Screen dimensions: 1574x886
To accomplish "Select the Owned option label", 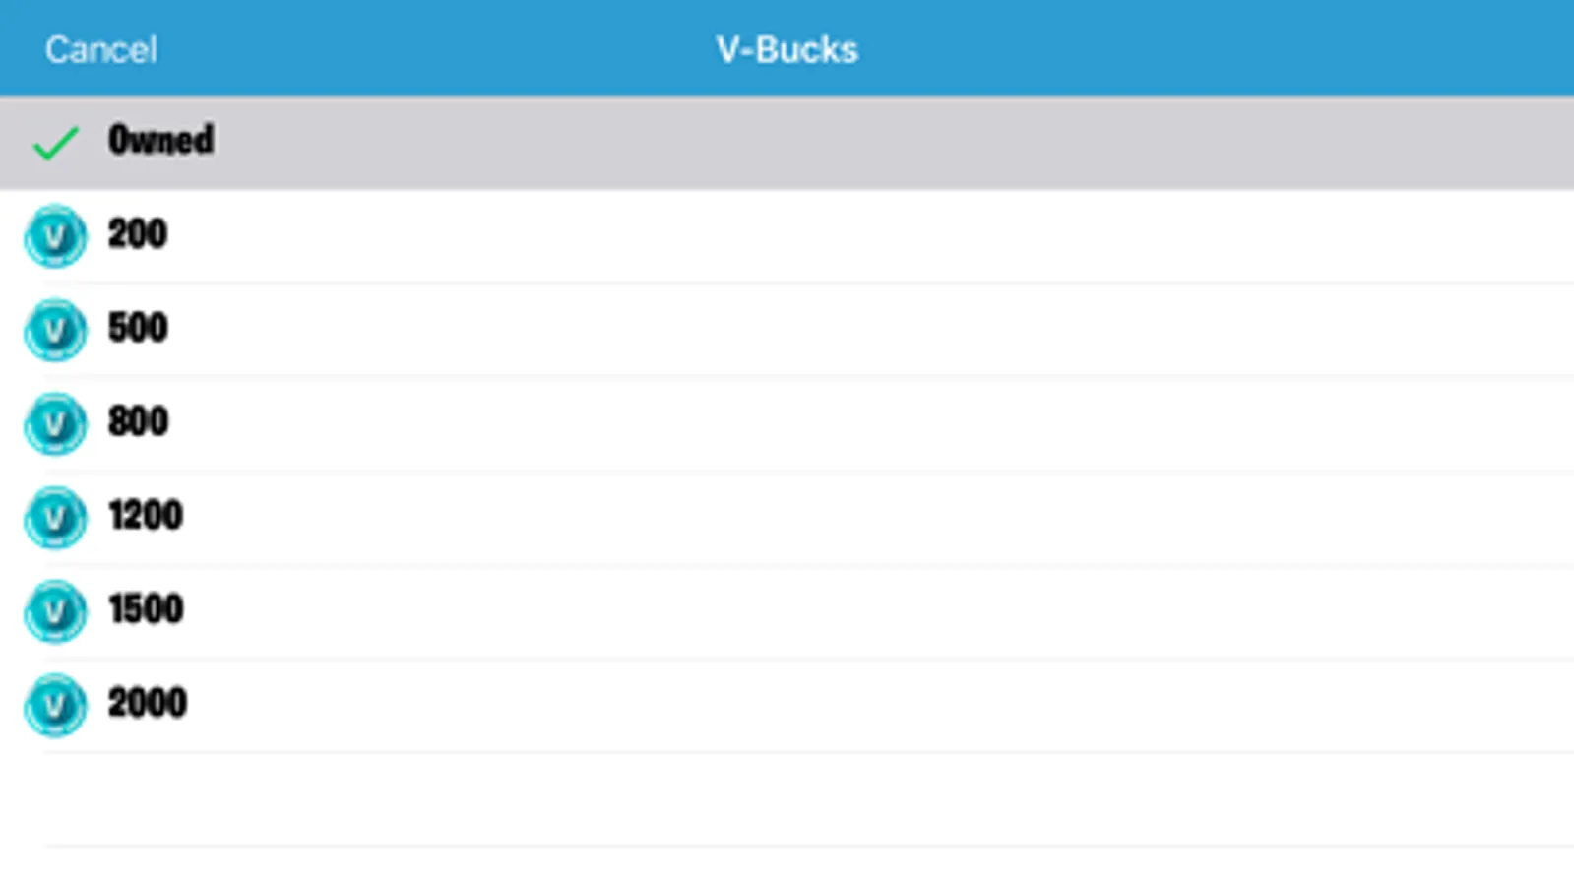I will tap(160, 140).
